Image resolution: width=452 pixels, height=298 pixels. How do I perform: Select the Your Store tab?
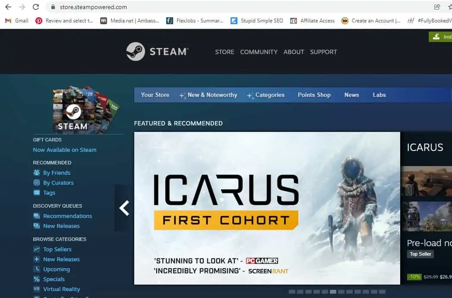click(x=155, y=95)
